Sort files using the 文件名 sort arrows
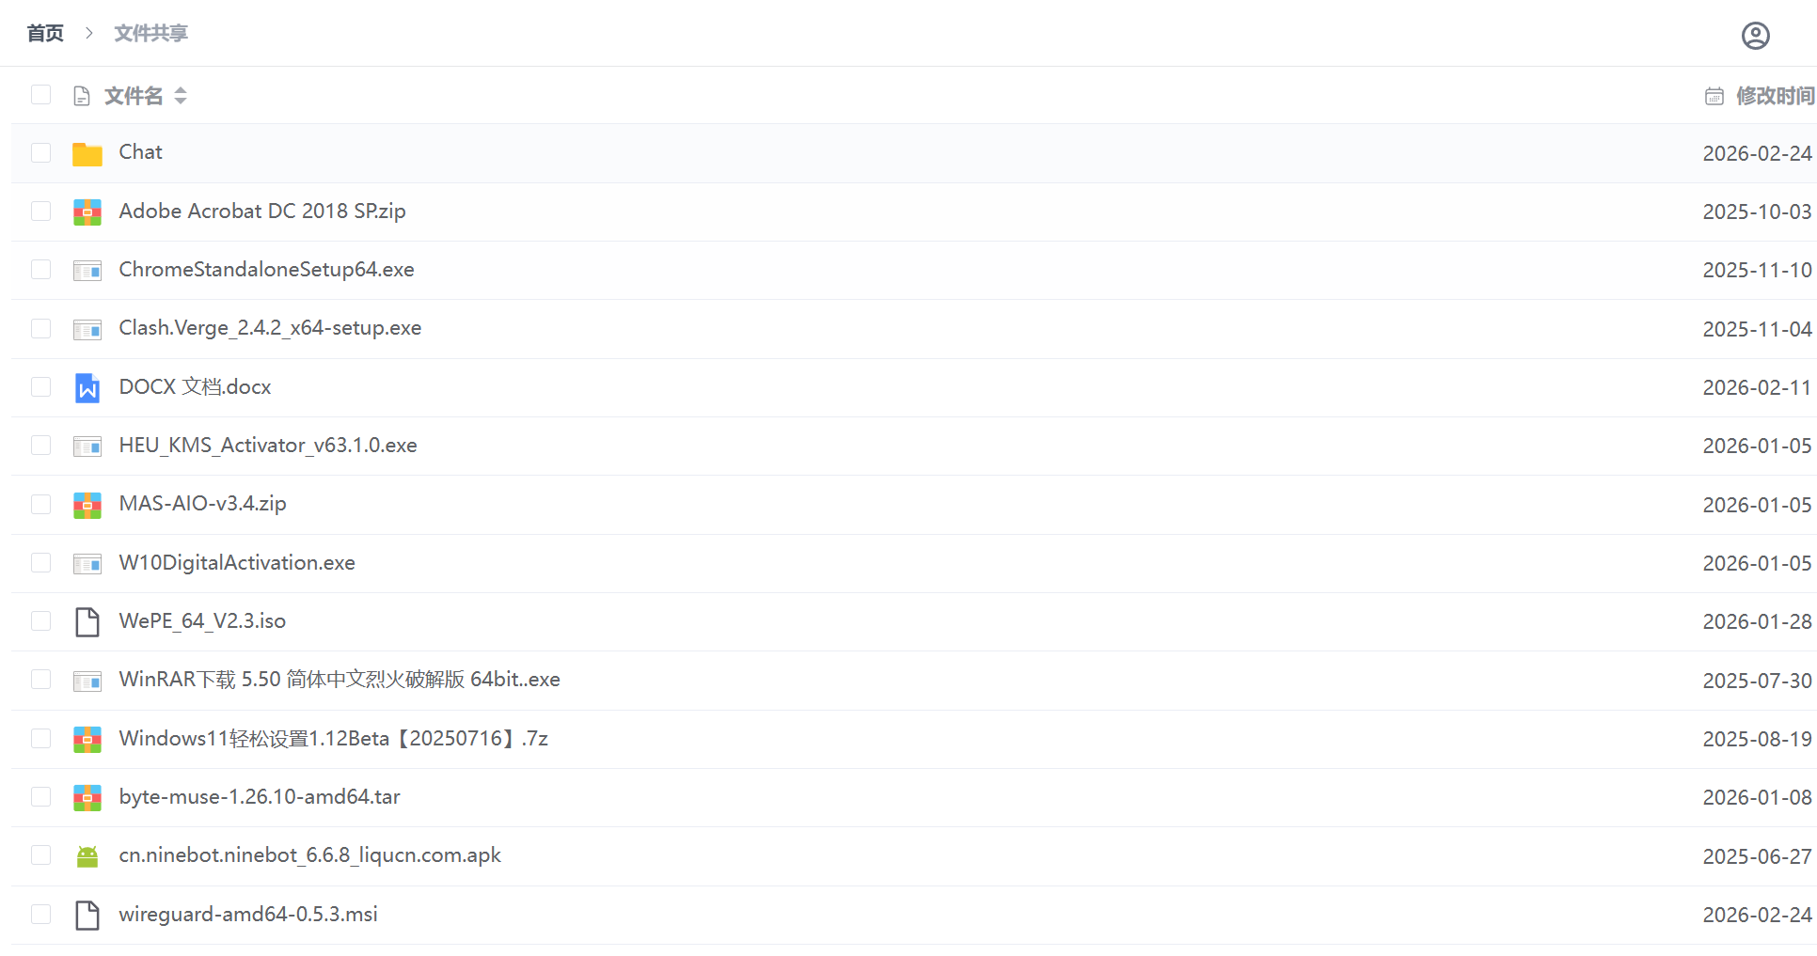Viewport: 1817px width, 956px height. (181, 96)
